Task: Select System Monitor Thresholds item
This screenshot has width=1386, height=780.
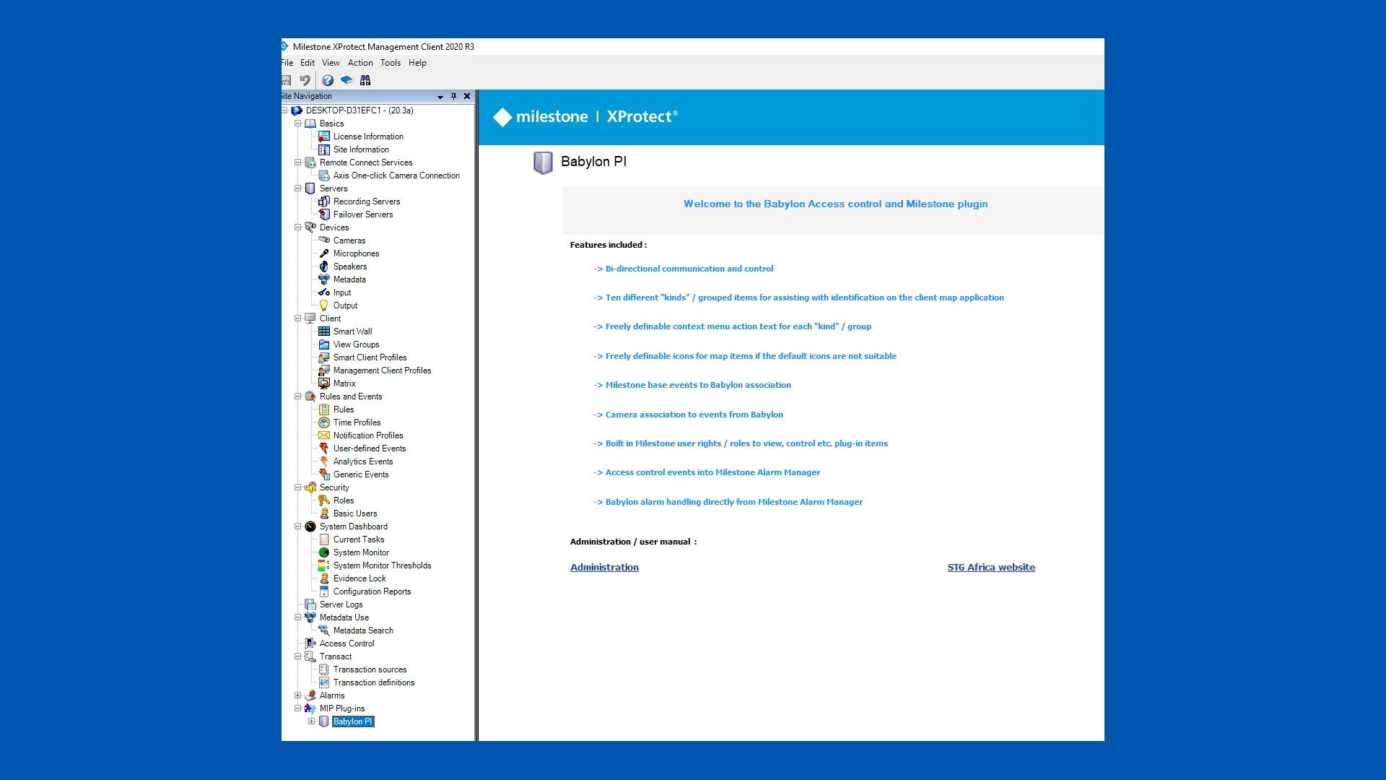Action: [382, 565]
